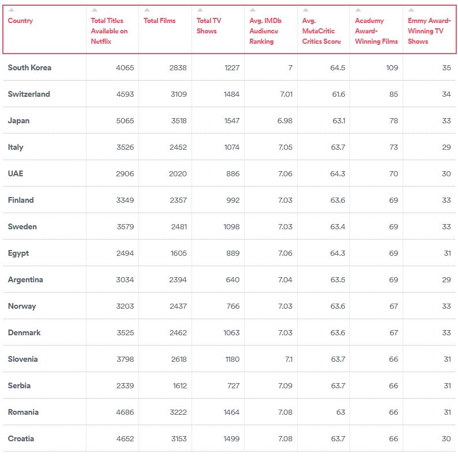The height and width of the screenshot is (458, 458).
Task: Select the Croatia row name
Action: coord(21,439)
